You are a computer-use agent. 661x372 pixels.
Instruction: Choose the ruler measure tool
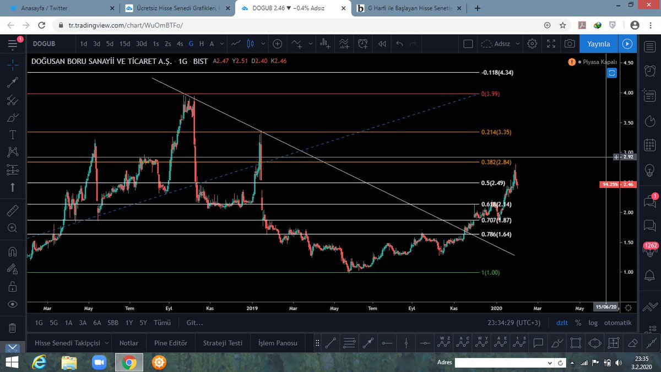pos(12,211)
